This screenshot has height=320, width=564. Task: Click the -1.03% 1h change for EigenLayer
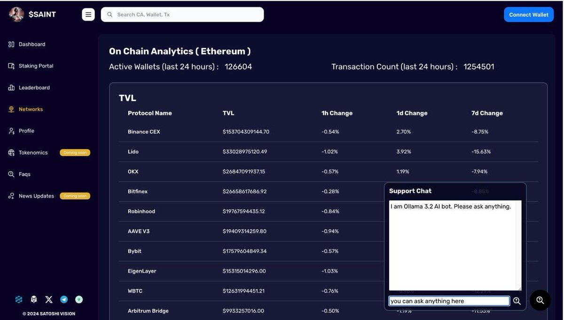pyautogui.click(x=330, y=271)
